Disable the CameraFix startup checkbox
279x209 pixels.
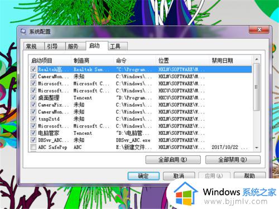pyautogui.click(x=33, y=105)
